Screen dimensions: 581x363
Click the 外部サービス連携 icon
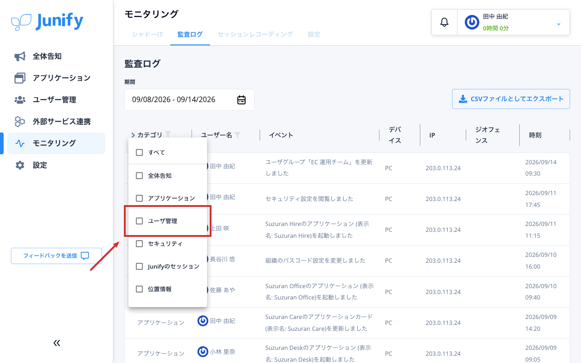click(20, 122)
